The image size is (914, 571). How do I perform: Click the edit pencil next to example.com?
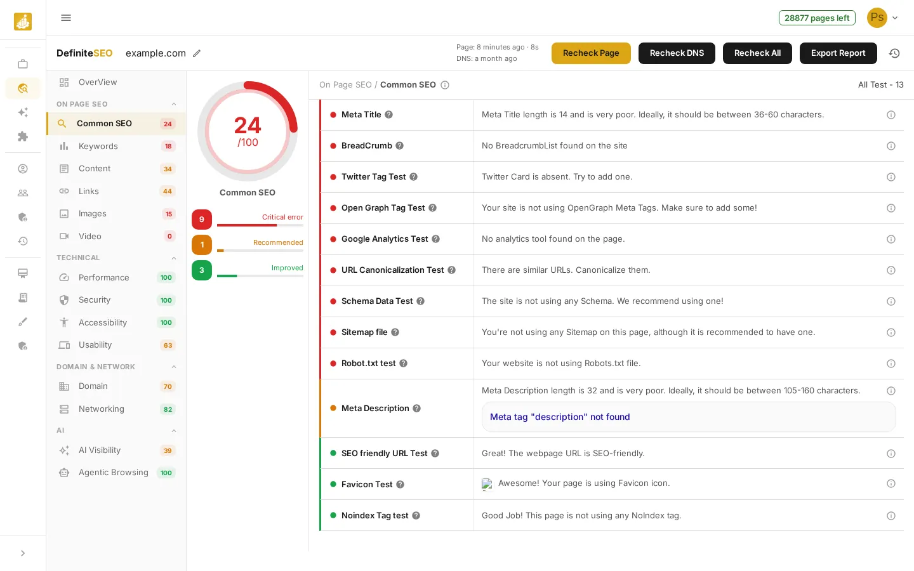click(x=197, y=53)
